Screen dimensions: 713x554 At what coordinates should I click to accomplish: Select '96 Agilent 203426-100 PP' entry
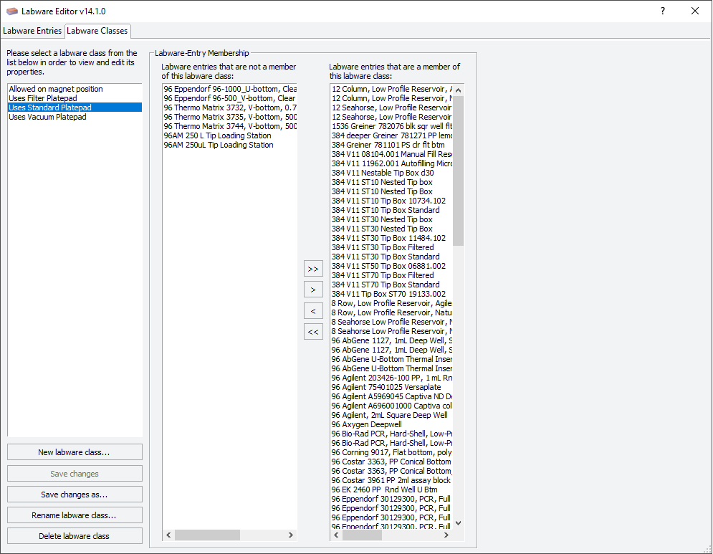391,378
